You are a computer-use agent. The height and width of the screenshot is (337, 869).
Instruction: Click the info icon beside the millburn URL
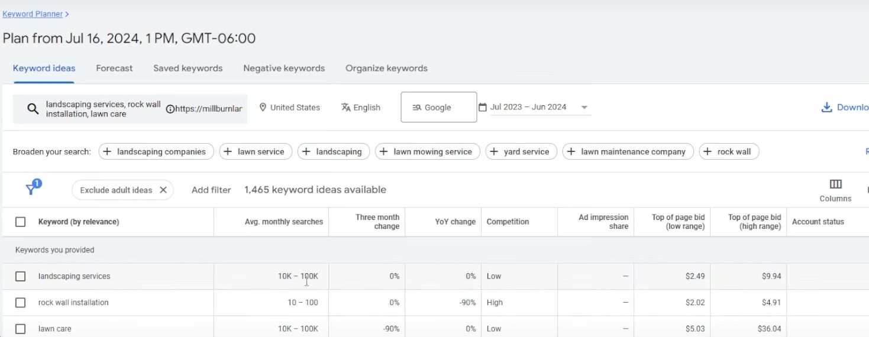pos(170,109)
